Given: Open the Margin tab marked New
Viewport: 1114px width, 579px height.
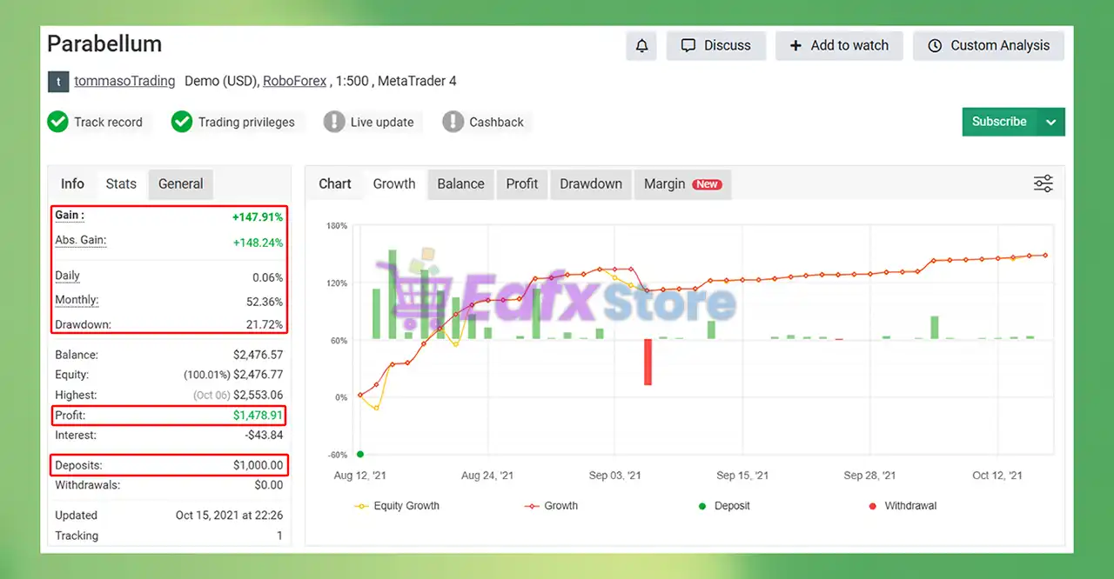Looking at the screenshot, I should (682, 183).
